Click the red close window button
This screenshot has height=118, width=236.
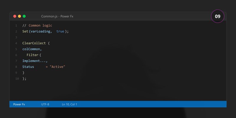point(15,16)
